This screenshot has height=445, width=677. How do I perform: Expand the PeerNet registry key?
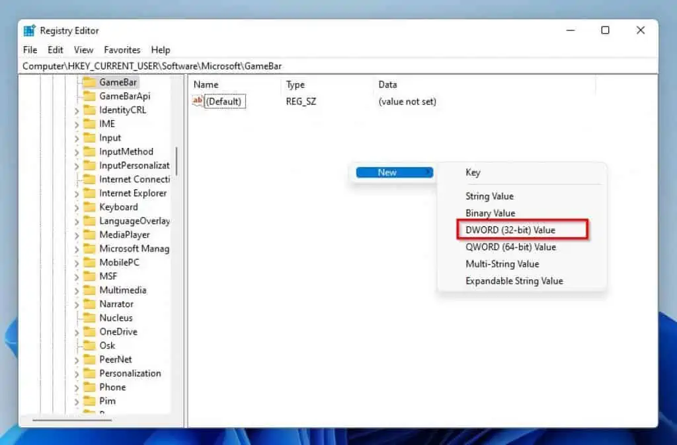(x=77, y=360)
